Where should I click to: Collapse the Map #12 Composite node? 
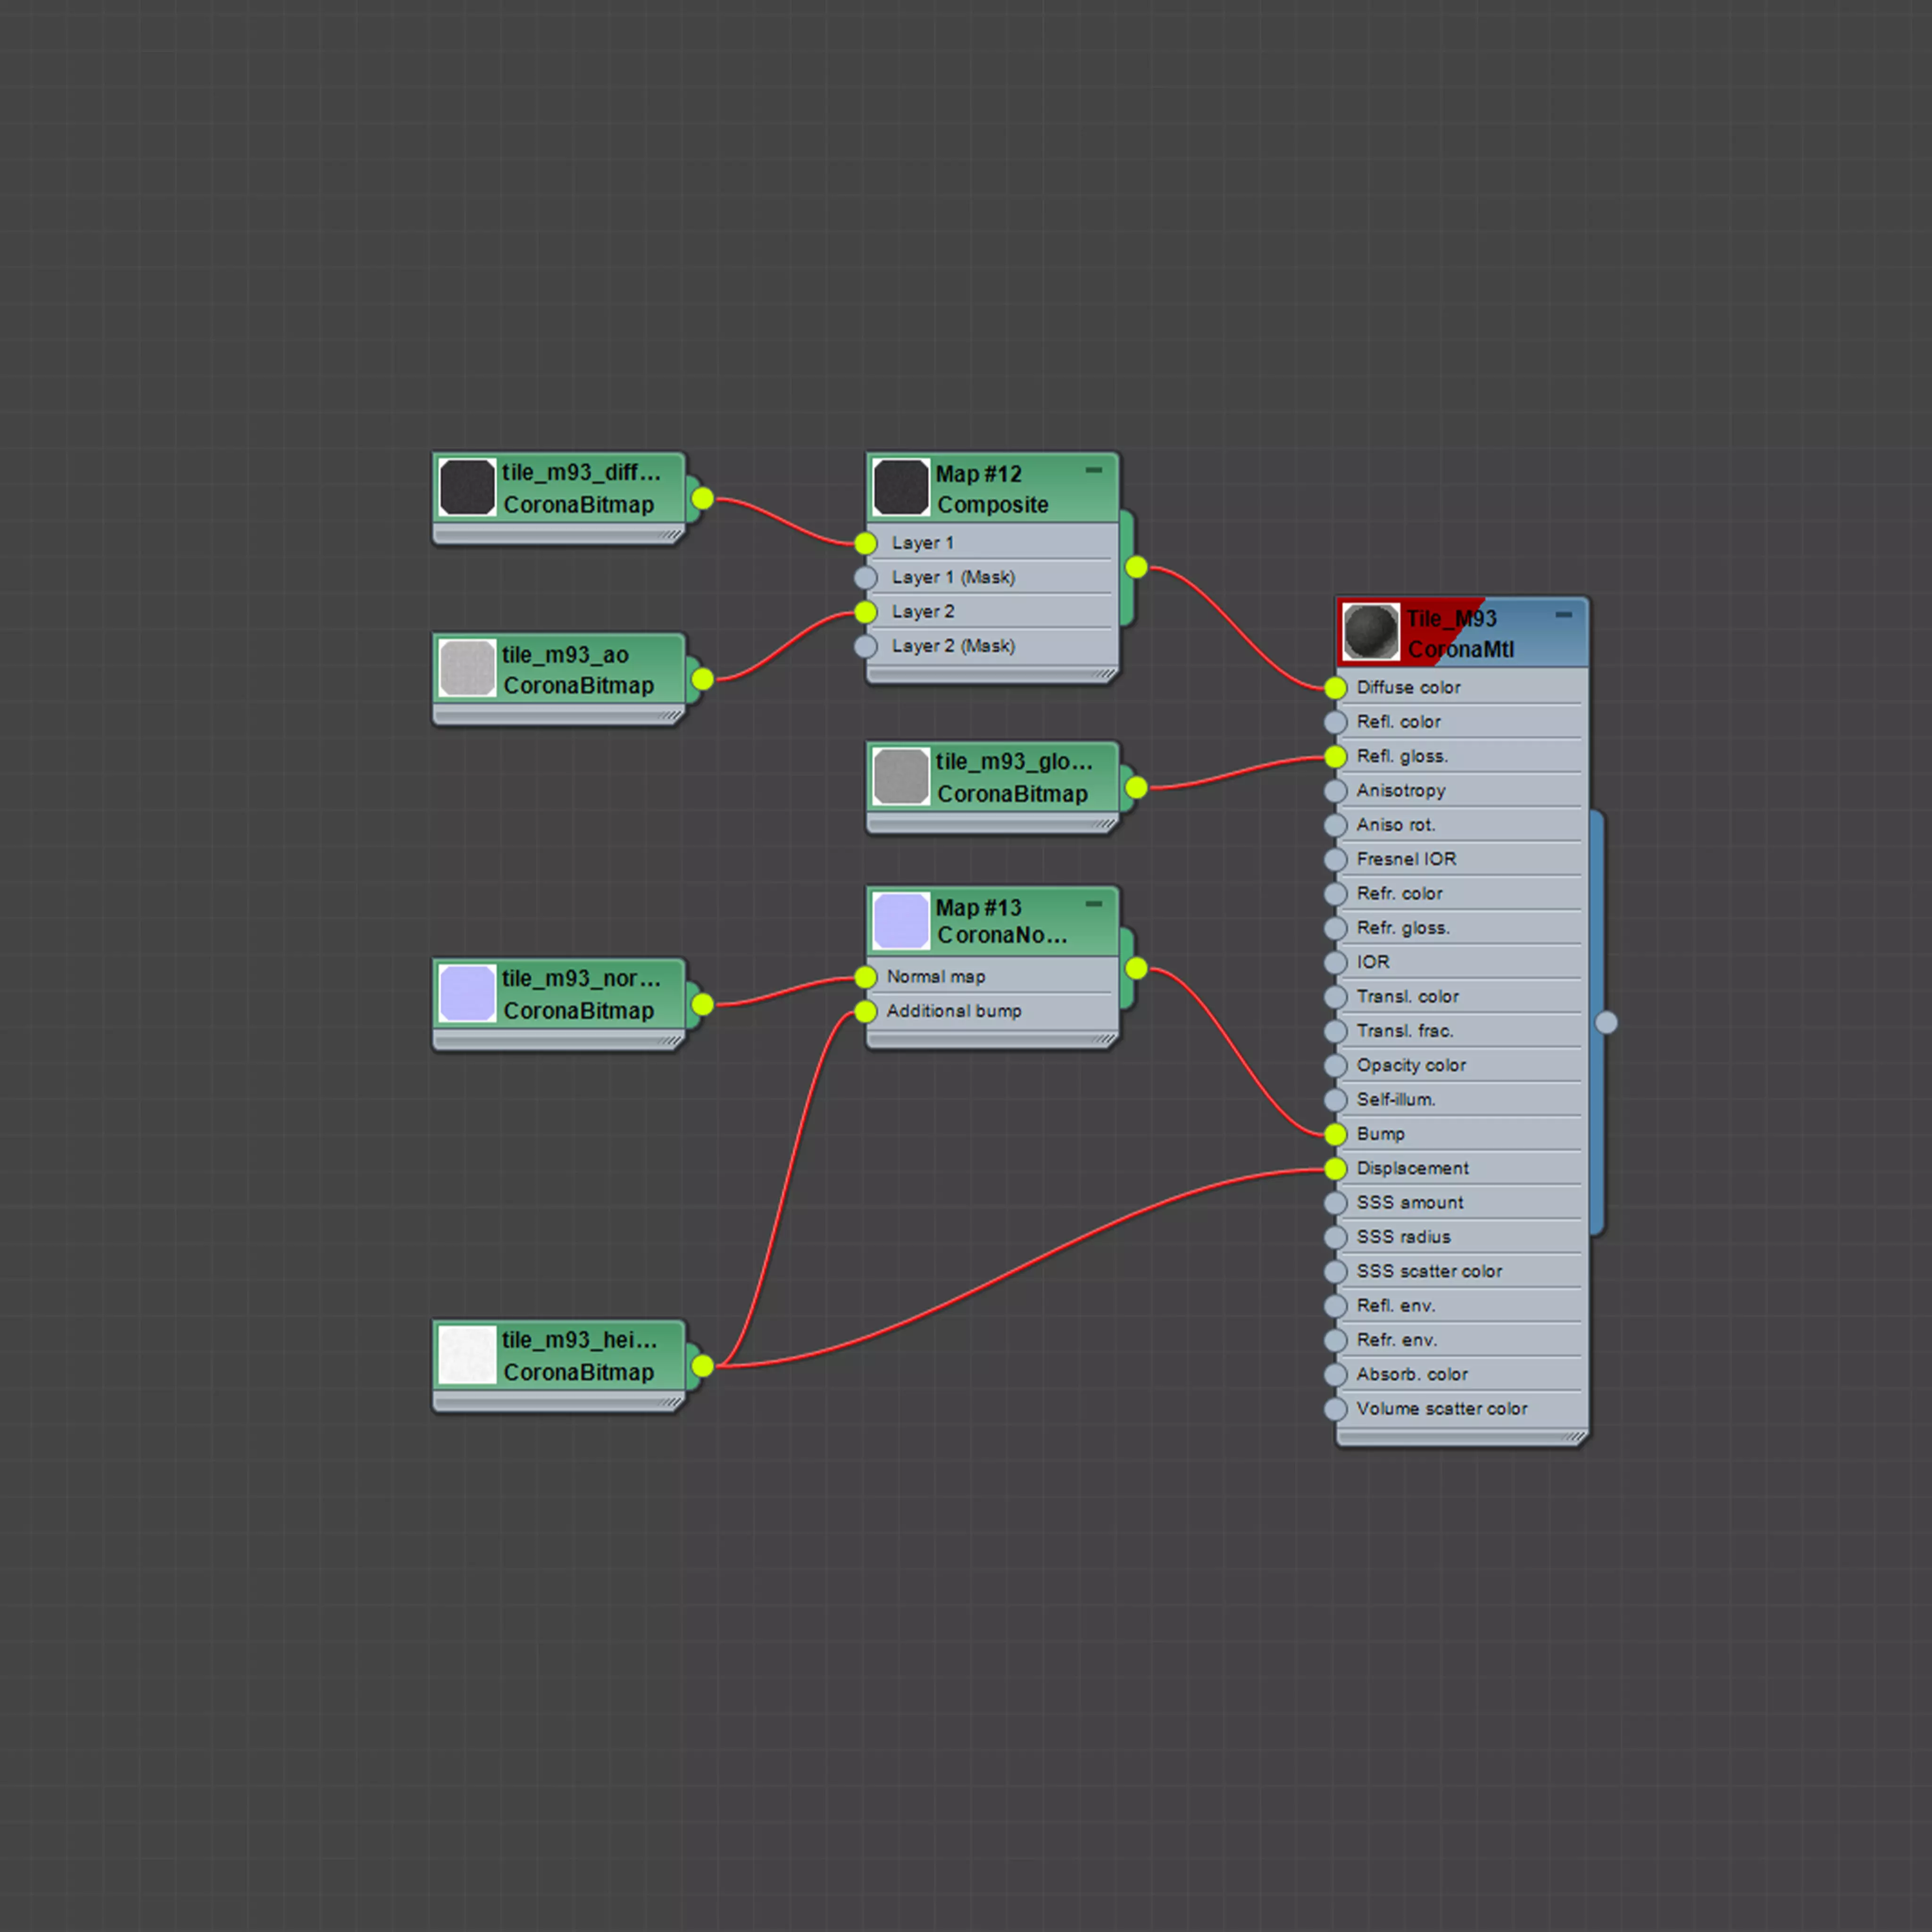click(x=1094, y=470)
